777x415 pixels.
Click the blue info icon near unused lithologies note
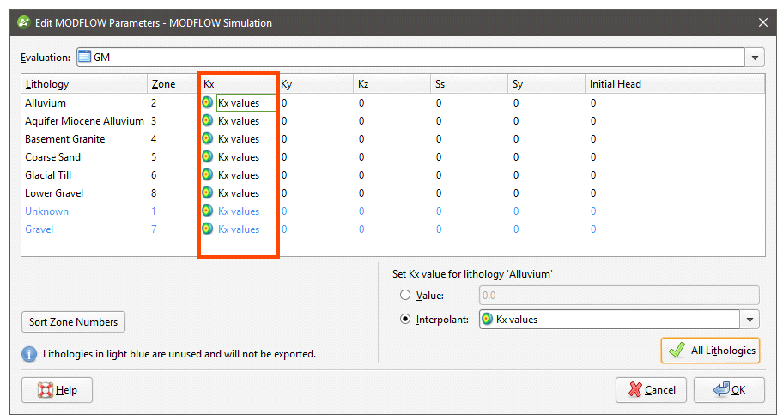coord(29,354)
